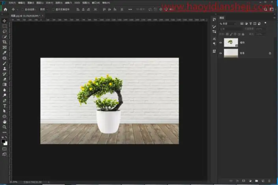This screenshot has width=278, height=185.
Task: Open the 编辑(E) Edit menu
Action: tap(21, 3)
